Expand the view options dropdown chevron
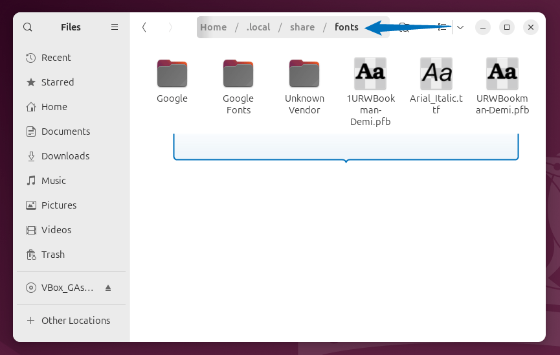This screenshot has height=355, width=560. tap(460, 27)
